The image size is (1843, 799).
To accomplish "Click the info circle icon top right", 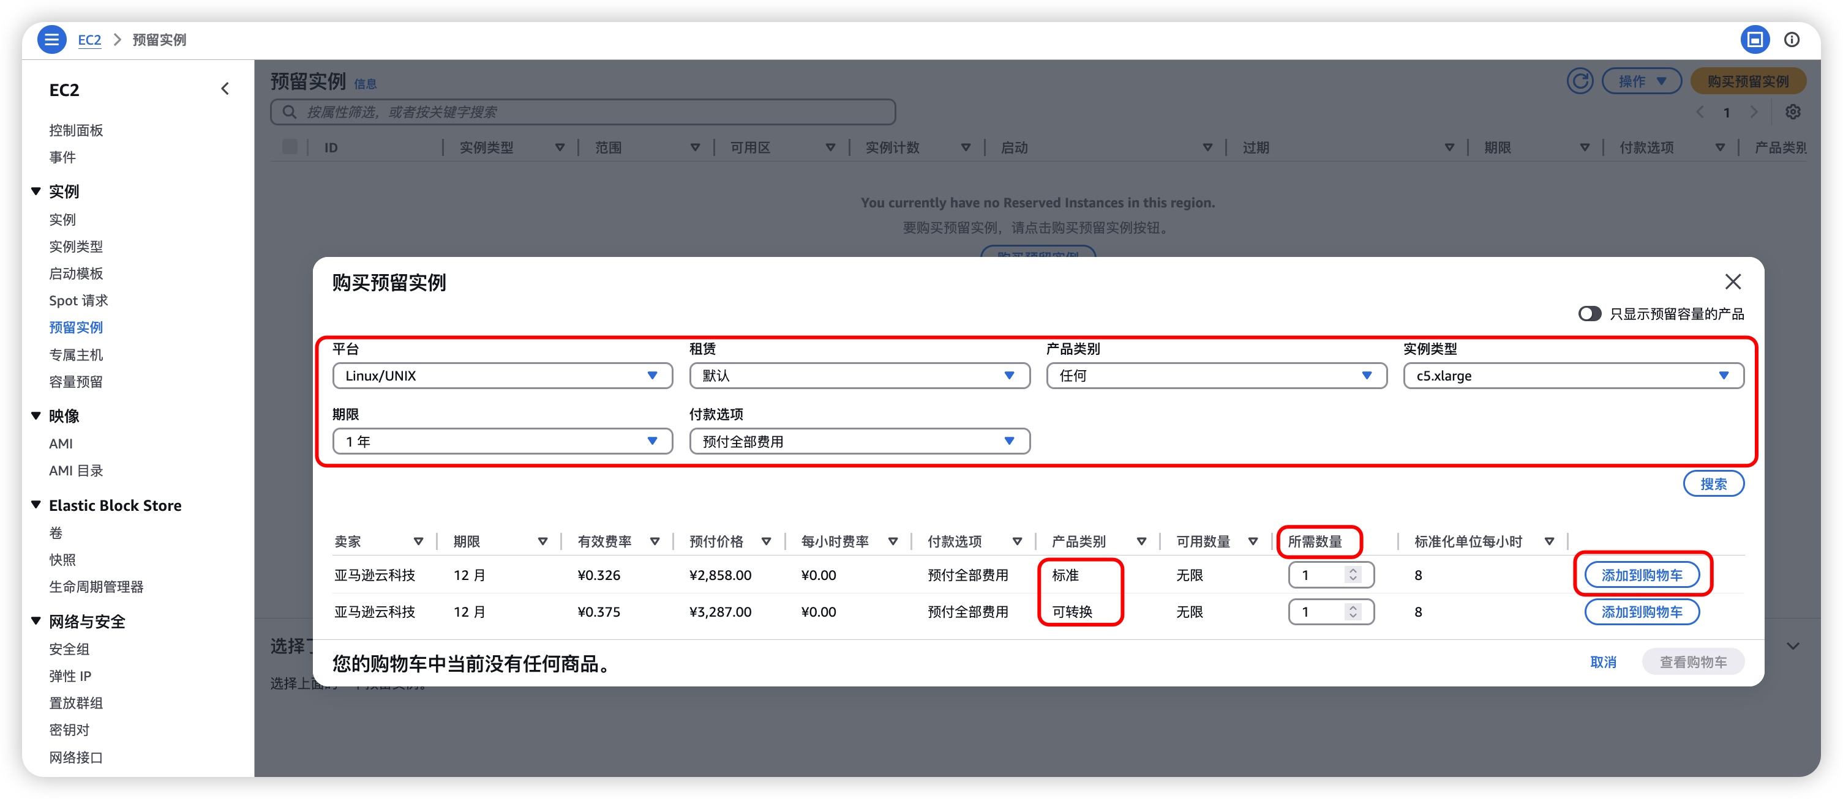I will [1792, 39].
